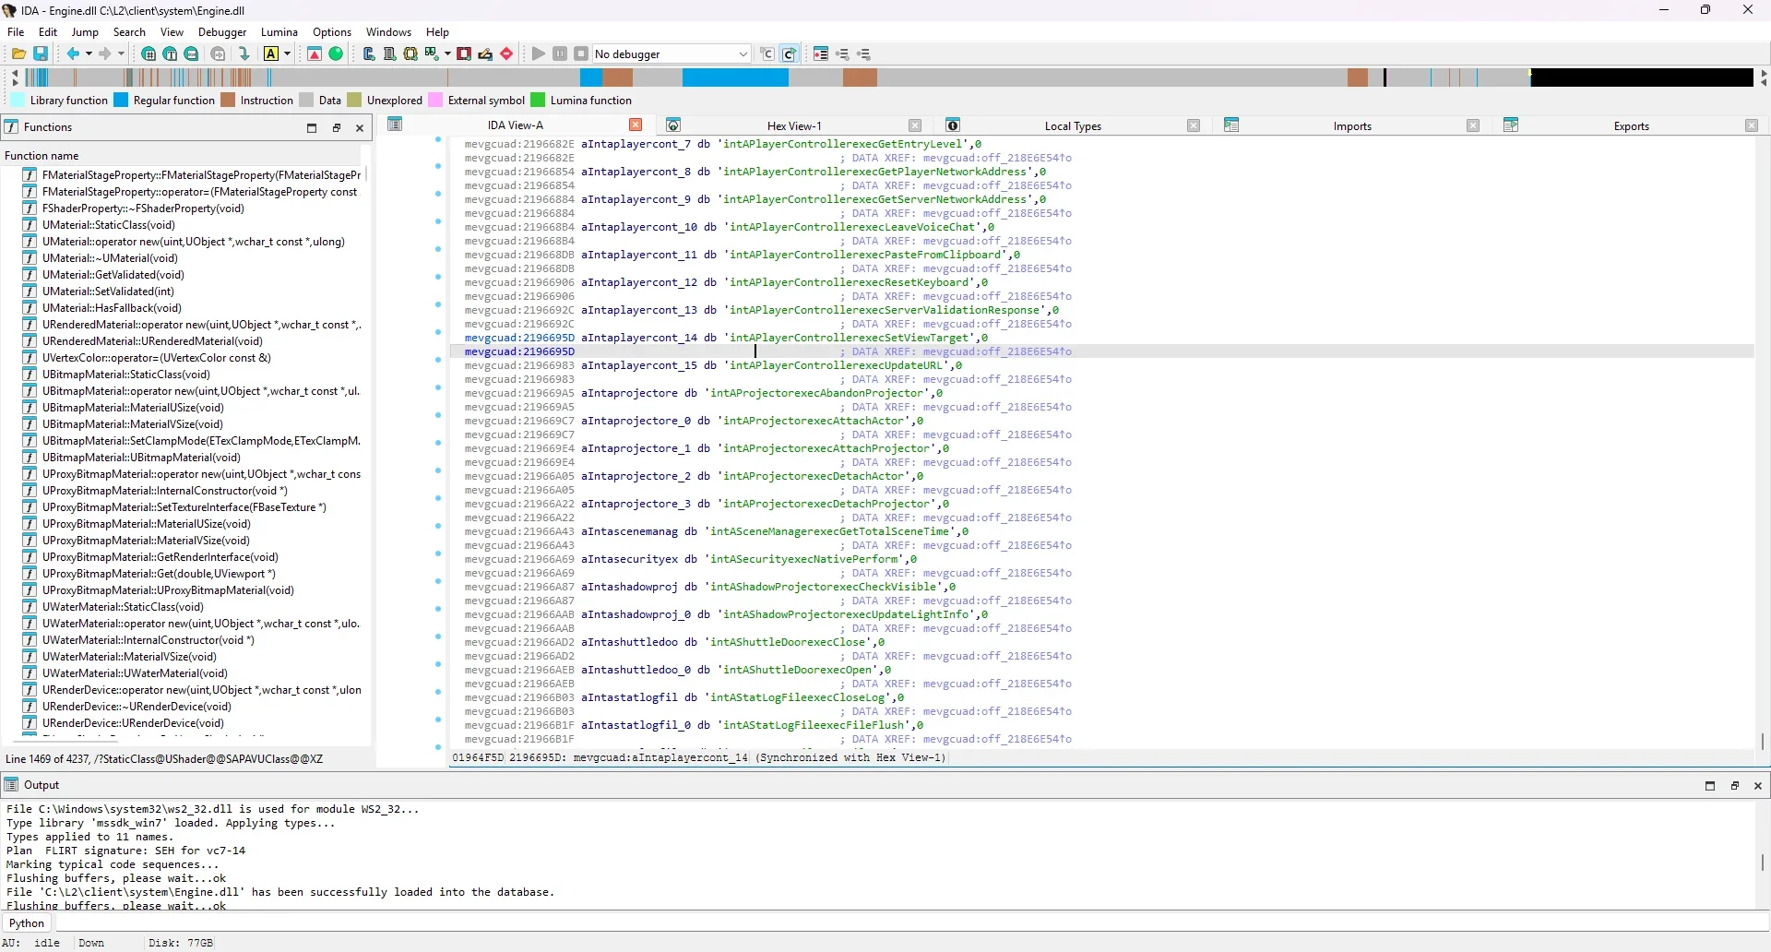The image size is (1771, 952).
Task: Click the terminate process stop button
Action: point(581,54)
